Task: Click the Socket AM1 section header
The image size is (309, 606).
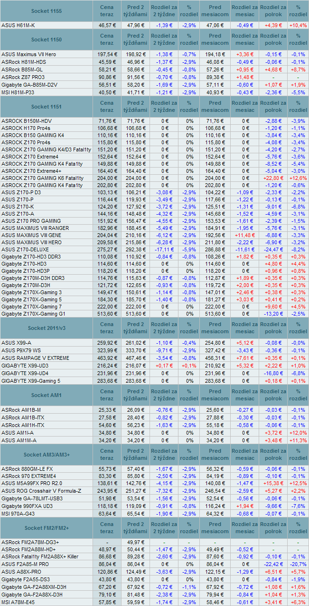Action: [x=47, y=395]
